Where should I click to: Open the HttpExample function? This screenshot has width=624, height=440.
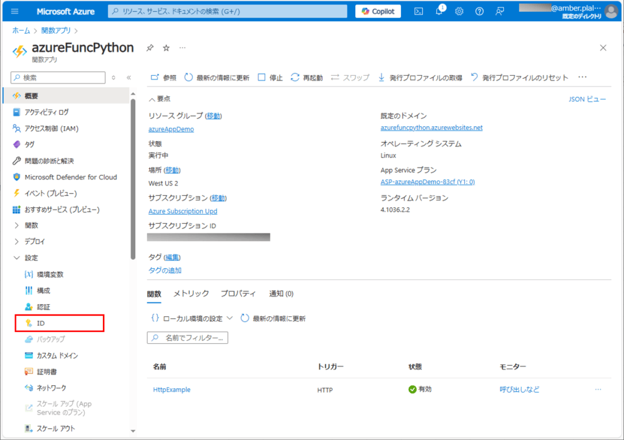point(171,389)
